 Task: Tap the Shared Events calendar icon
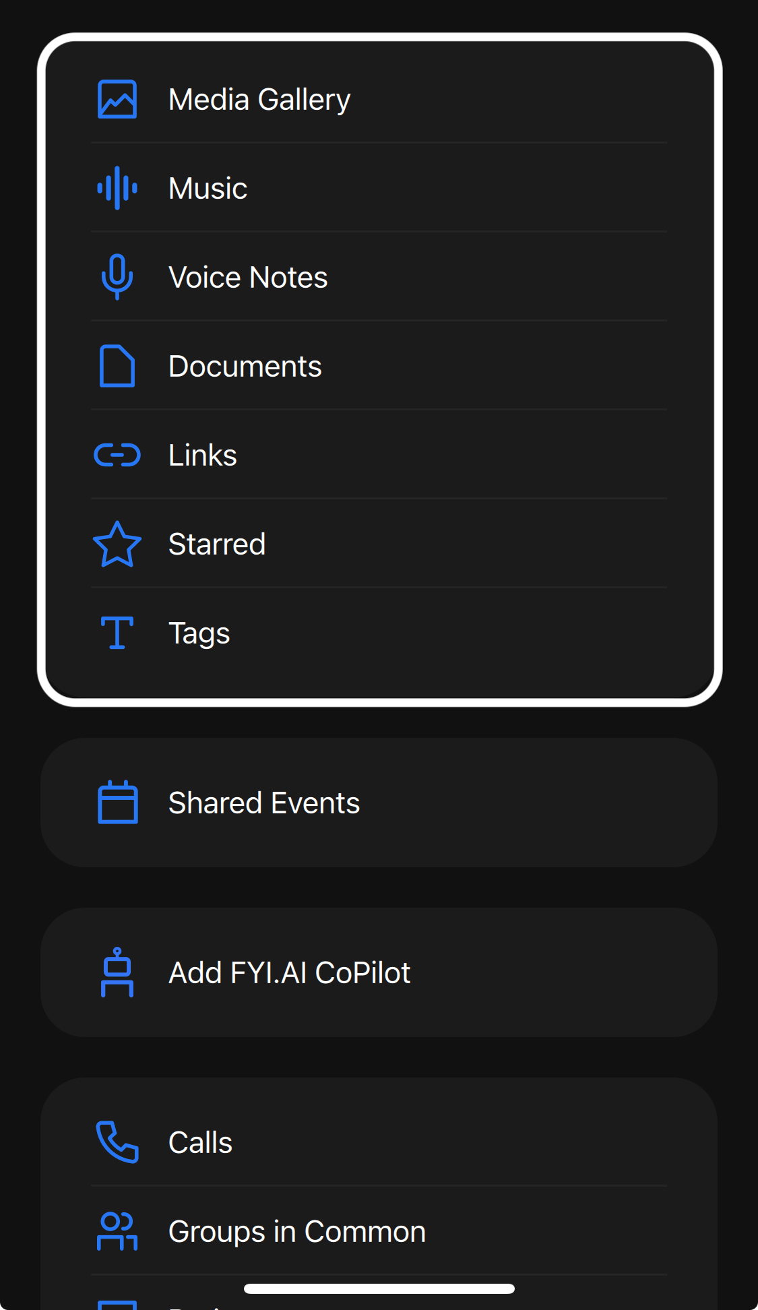coord(118,802)
